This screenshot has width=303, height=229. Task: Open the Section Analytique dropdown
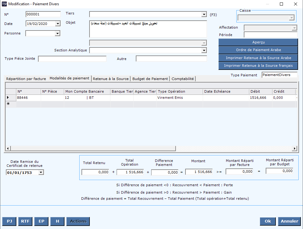pos(204,50)
